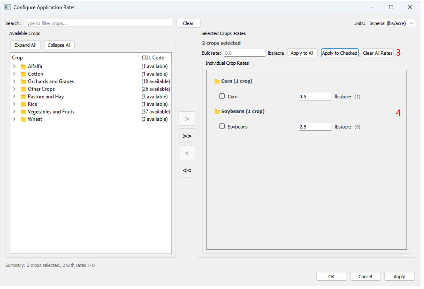Viewport: 424px width, 289px height.
Task: Focus the crop search filter box
Action: (98, 23)
